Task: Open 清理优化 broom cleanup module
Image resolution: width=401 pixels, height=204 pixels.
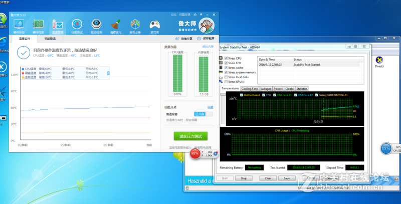Action: [x=116, y=27]
